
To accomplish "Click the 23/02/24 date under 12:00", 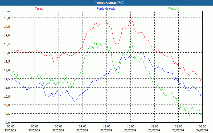I will pos(106,130).
